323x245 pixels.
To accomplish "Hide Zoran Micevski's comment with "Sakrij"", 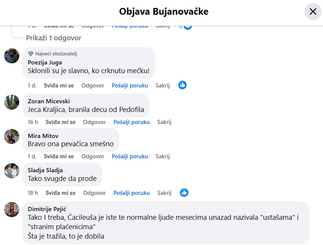I will (x=164, y=122).
